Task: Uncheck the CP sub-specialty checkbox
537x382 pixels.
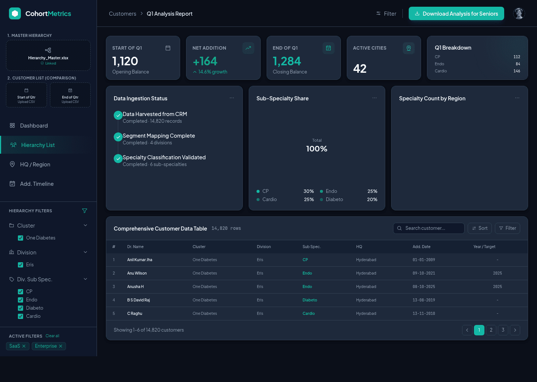Action: click(x=21, y=292)
